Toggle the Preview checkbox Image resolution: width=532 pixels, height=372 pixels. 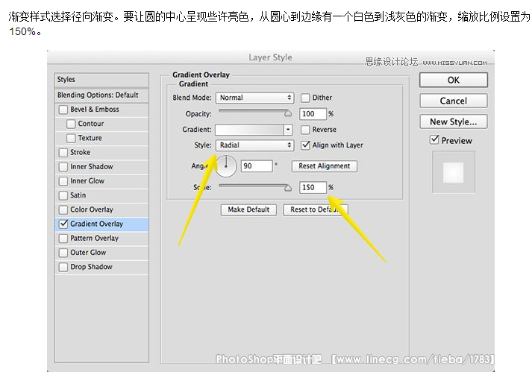(x=434, y=140)
